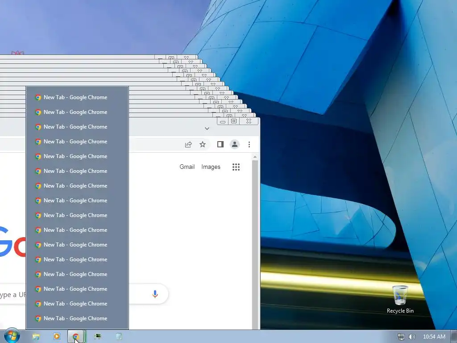
Task: Click the 10:54 AM clock
Action: [x=434, y=337]
